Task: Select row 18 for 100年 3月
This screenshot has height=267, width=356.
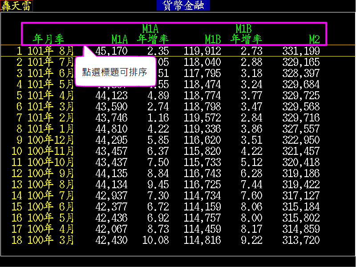Action: pos(50,240)
